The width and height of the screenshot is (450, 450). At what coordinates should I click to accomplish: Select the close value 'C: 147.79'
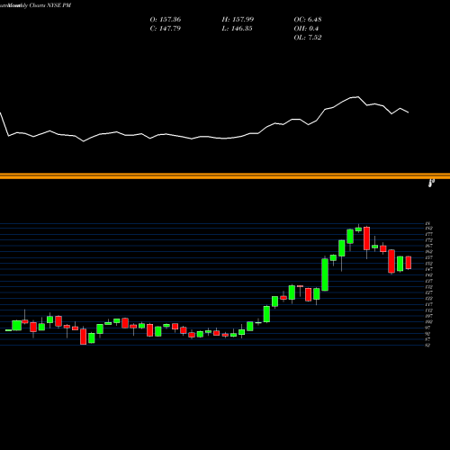[x=166, y=29]
